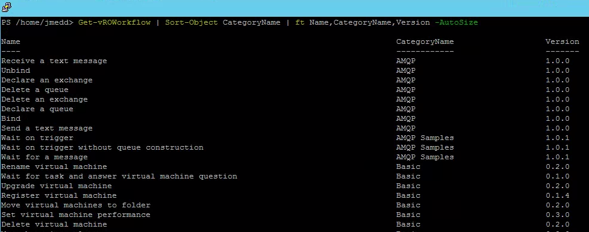Click the Move virtual machines to folder entry
Image resolution: width=589 pixels, height=232 pixels.
[75, 205]
